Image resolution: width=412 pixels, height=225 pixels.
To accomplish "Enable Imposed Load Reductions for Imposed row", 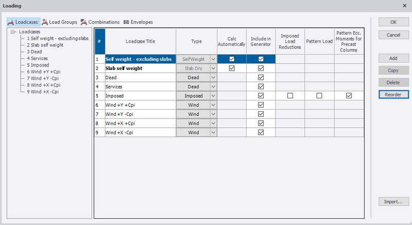I will click(290, 96).
